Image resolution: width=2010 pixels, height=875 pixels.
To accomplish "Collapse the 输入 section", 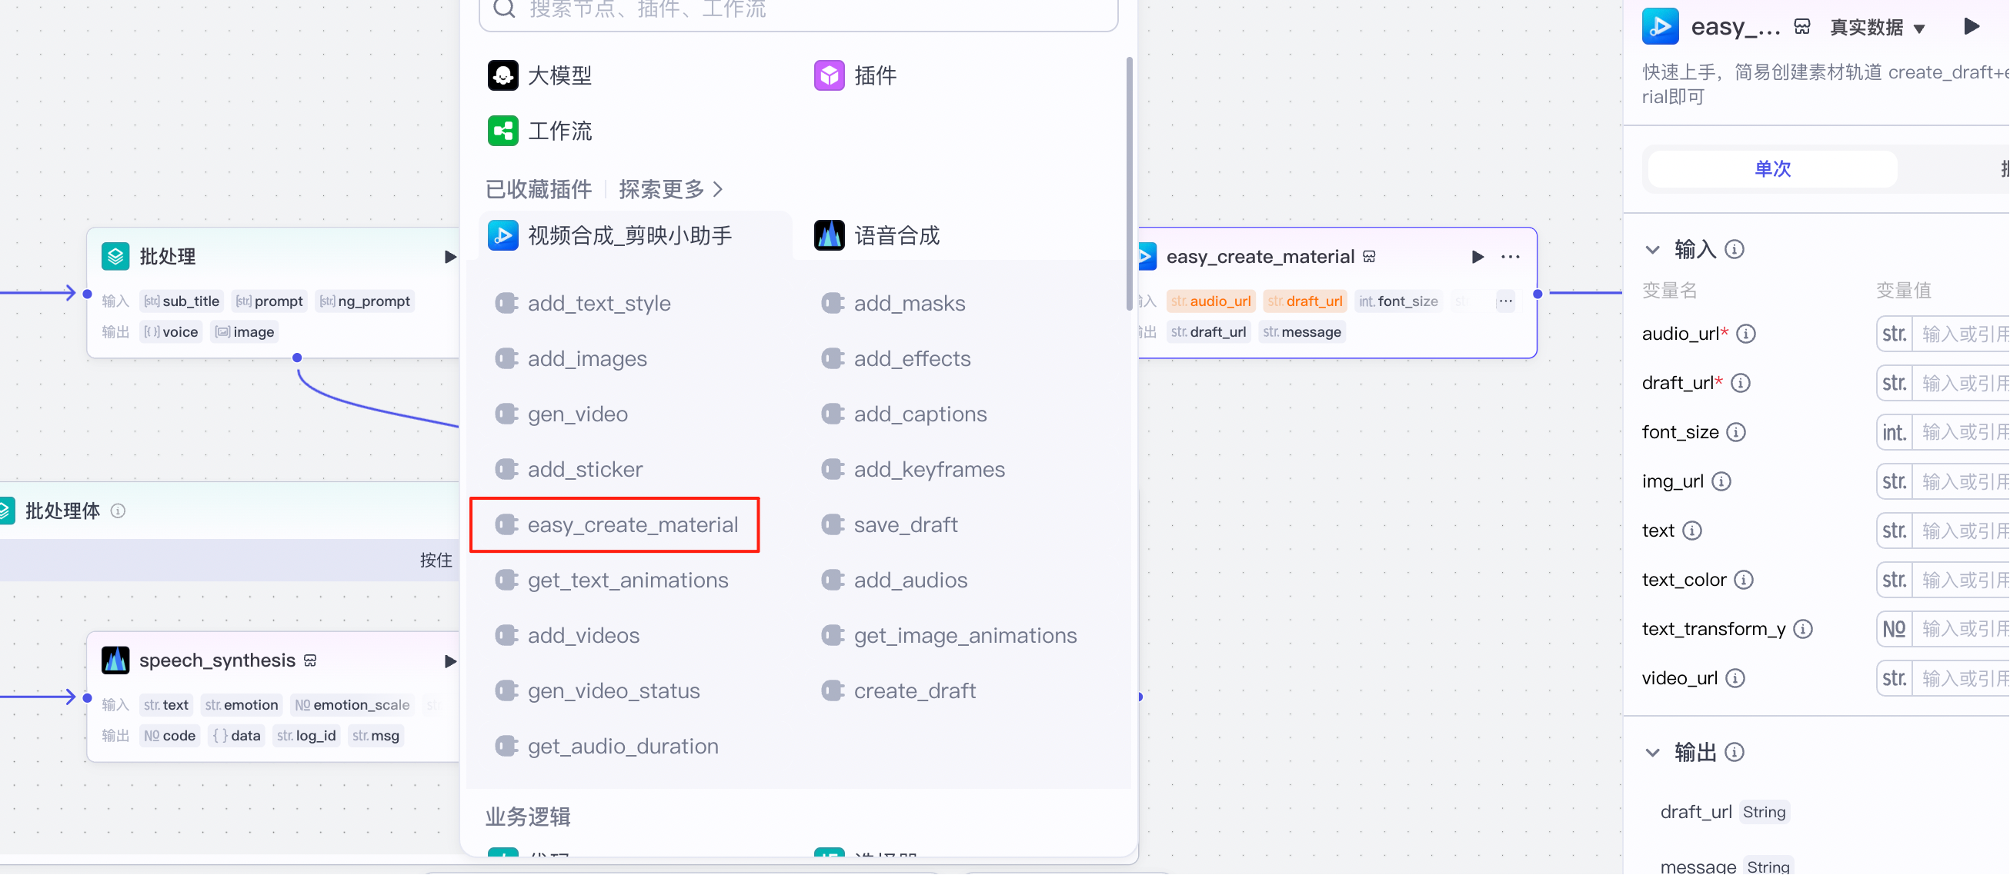I will 1653,249.
